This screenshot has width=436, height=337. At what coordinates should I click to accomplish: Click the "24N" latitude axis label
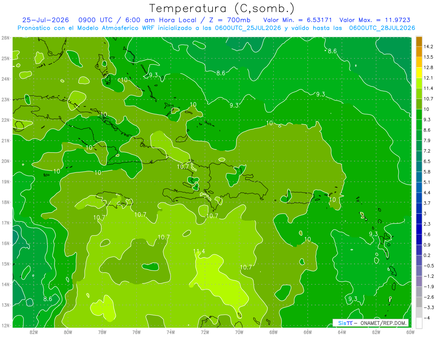[5, 79]
